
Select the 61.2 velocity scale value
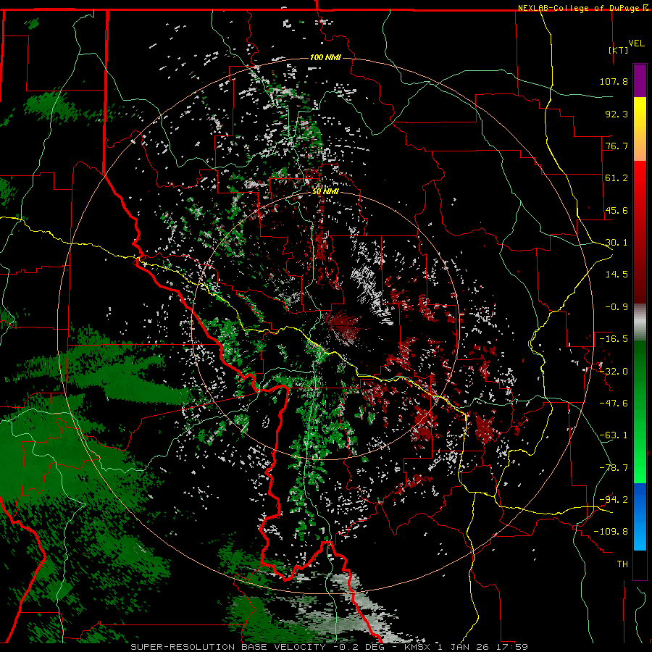[x=617, y=178]
